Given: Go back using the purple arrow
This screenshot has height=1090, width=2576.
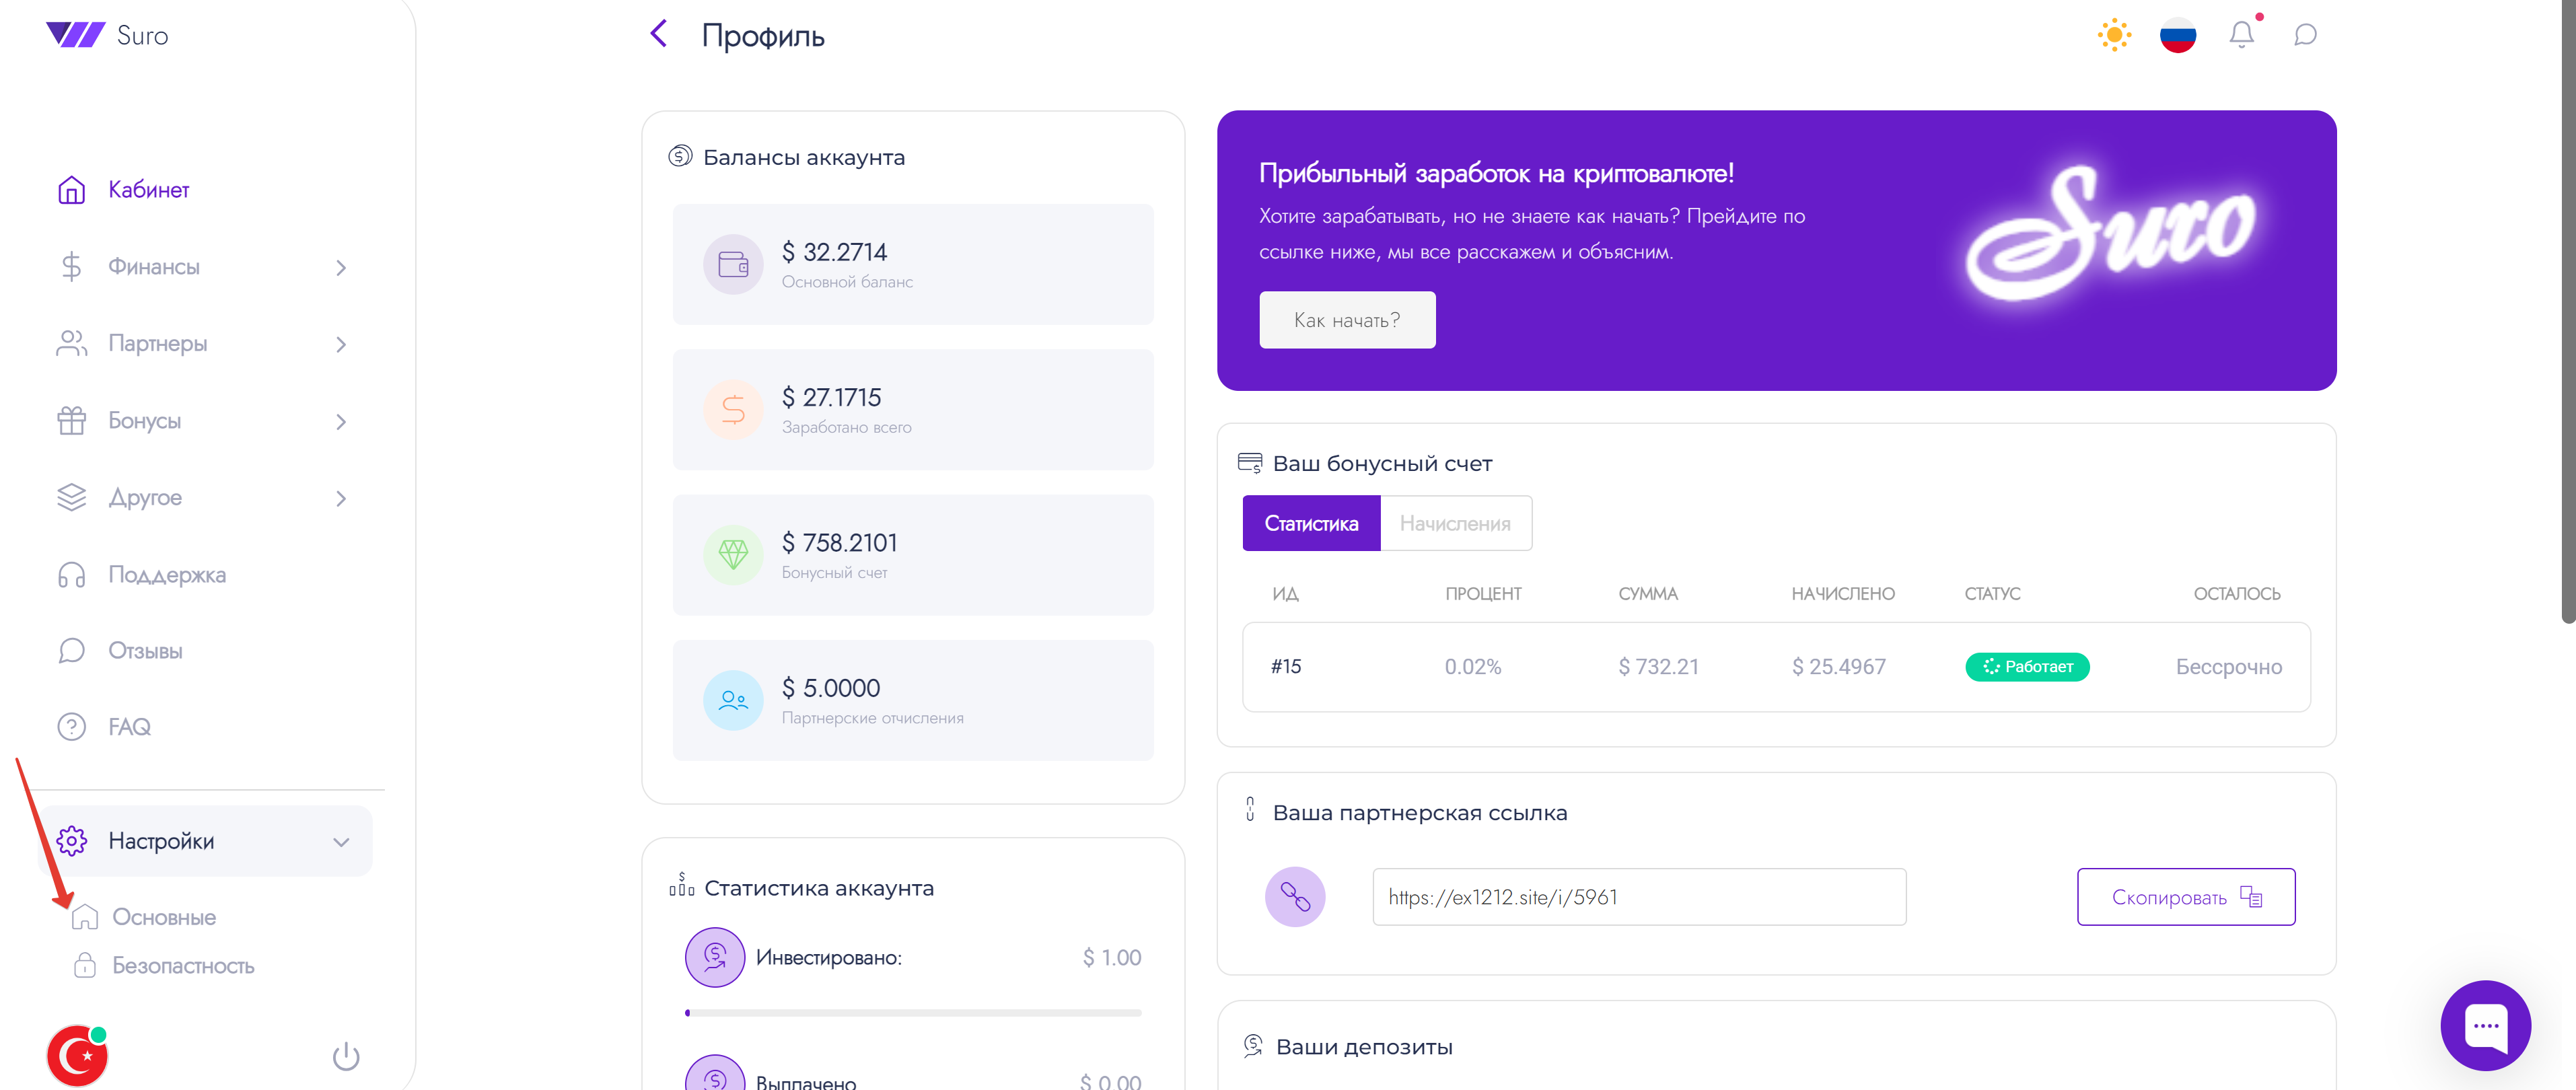Looking at the screenshot, I should pos(658,34).
